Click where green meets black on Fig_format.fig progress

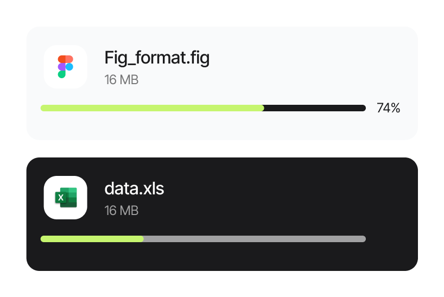264,108
